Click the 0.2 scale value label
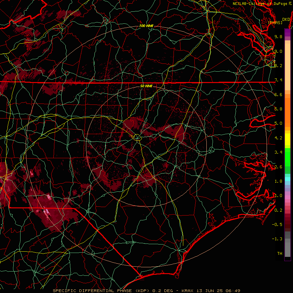The image size is (293, 293). pyautogui.click(x=278, y=210)
